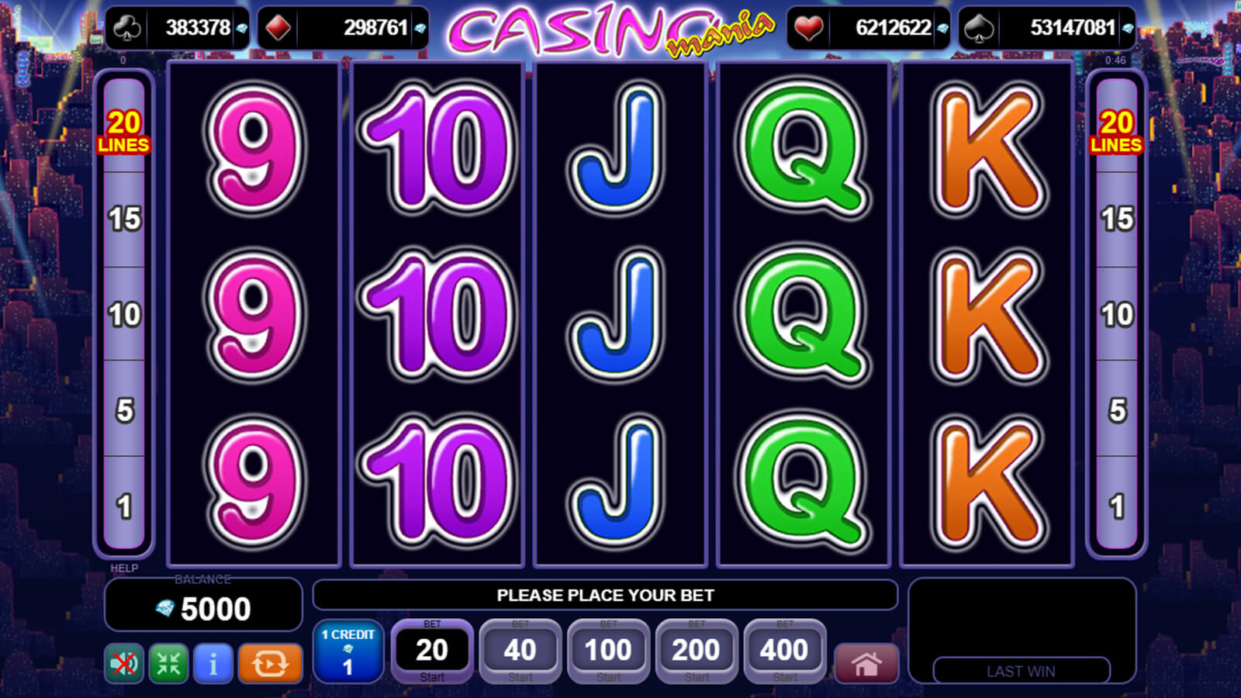Viewport: 1241px width, 698px height.
Task: Enable autoplay with orange loop icon
Action: pos(270,664)
